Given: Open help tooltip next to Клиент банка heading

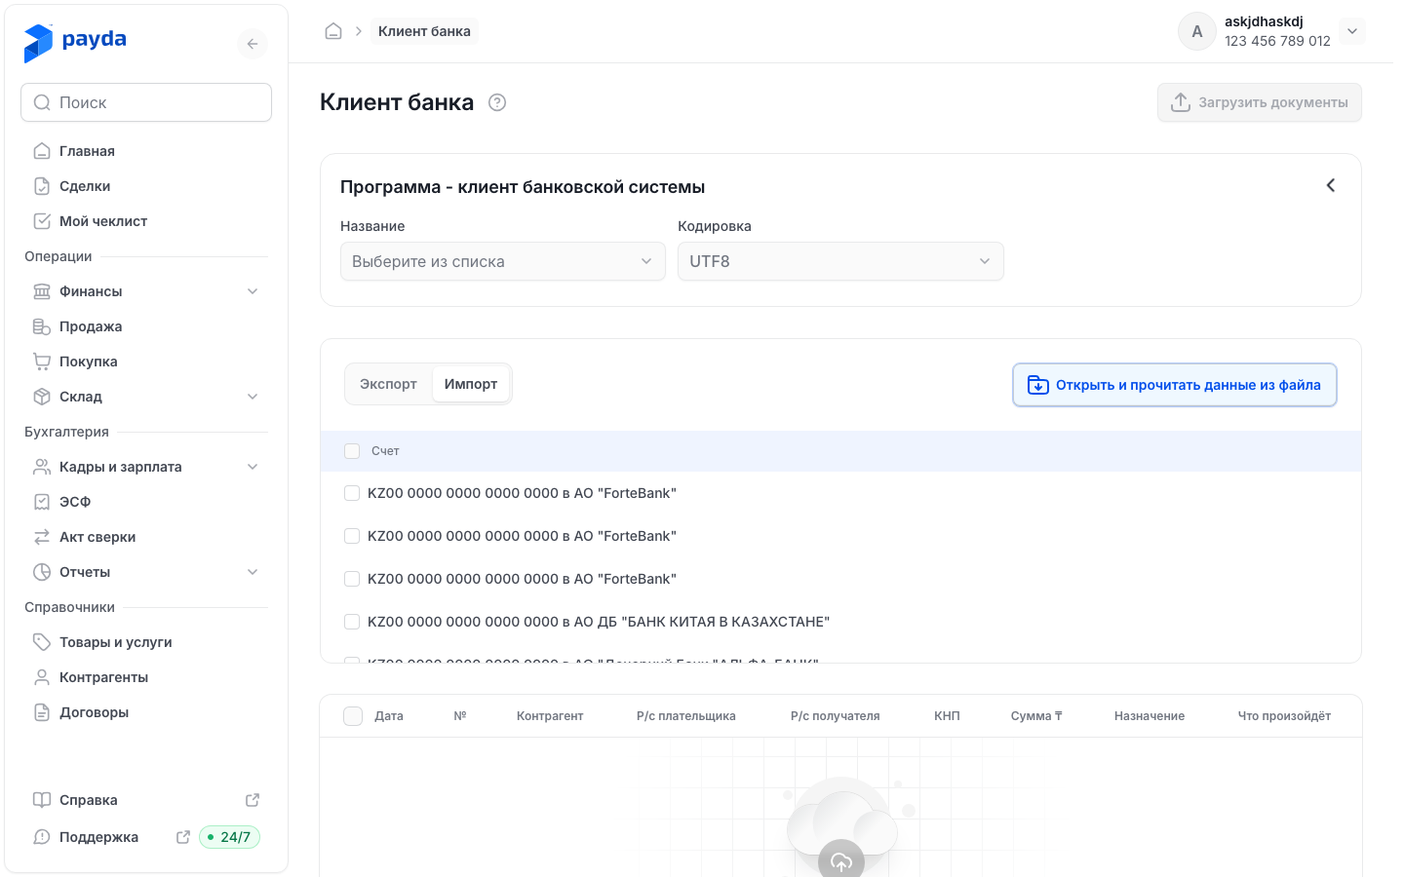Looking at the screenshot, I should point(497,102).
